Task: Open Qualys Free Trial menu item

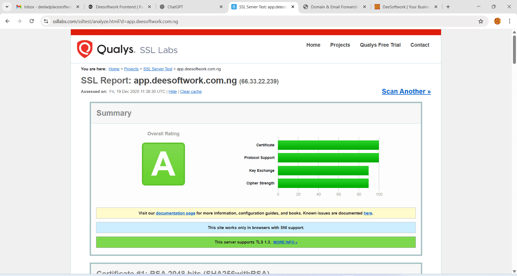Action: click(380, 45)
